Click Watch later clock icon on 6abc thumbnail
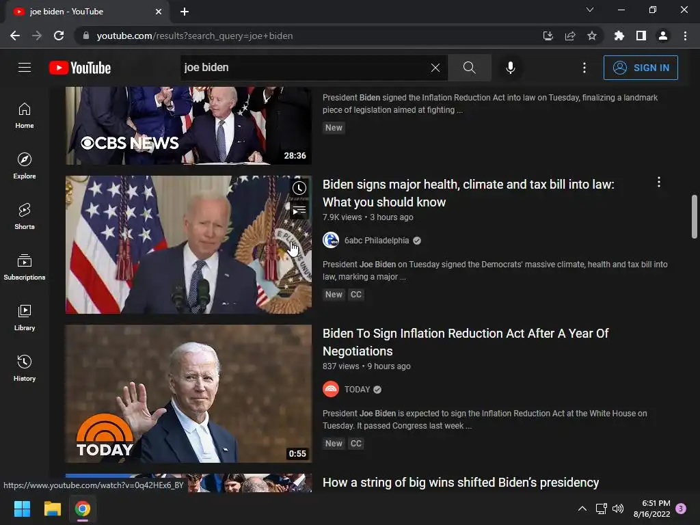The width and height of the screenshot is (700, 525). pos(299,188)
